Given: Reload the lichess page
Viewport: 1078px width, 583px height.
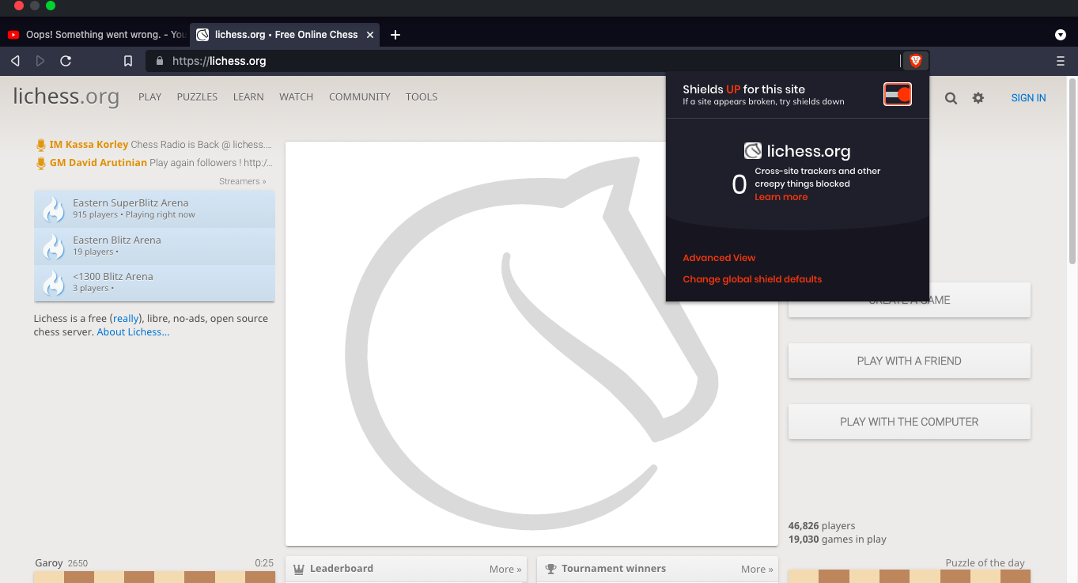Looking at the screenshot, I should tap(66, 61).
